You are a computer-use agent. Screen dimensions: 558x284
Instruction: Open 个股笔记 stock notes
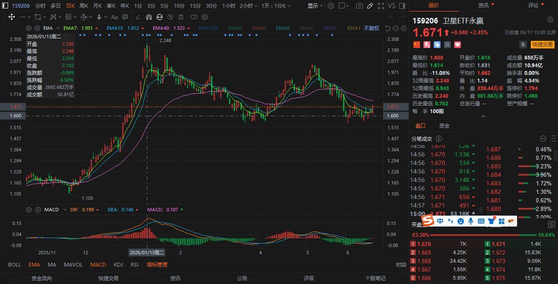tap(375, 278)
